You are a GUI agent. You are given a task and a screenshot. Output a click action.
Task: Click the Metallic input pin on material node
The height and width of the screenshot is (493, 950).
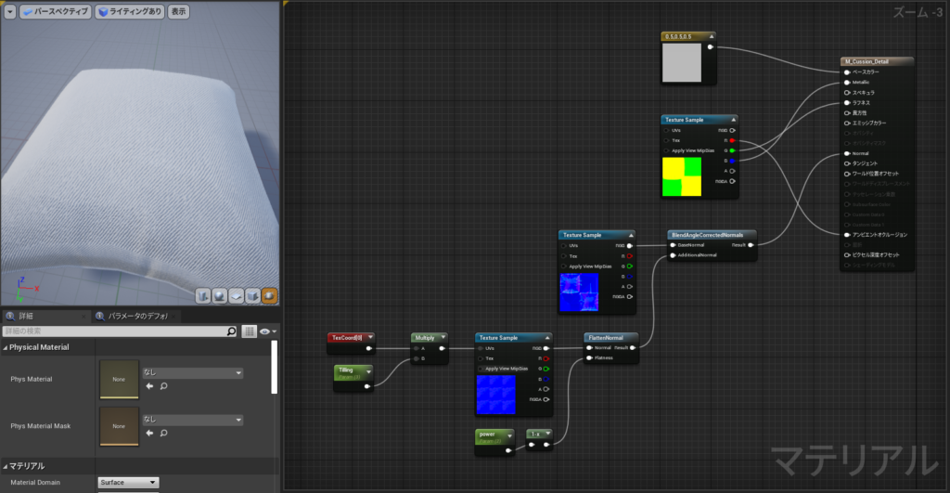847,83
